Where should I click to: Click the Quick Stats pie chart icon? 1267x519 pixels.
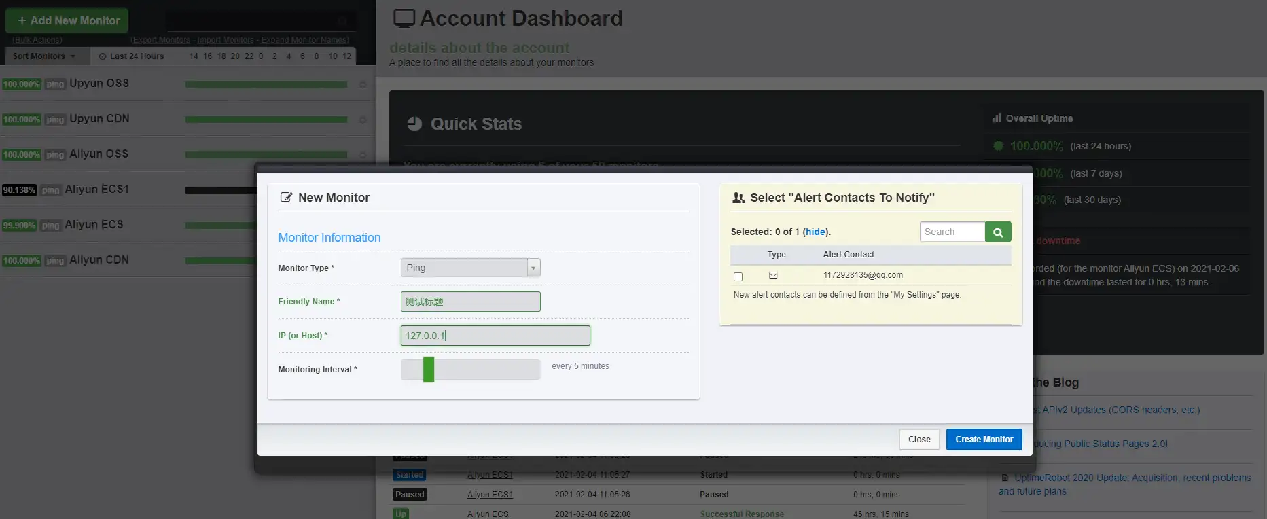414,124
